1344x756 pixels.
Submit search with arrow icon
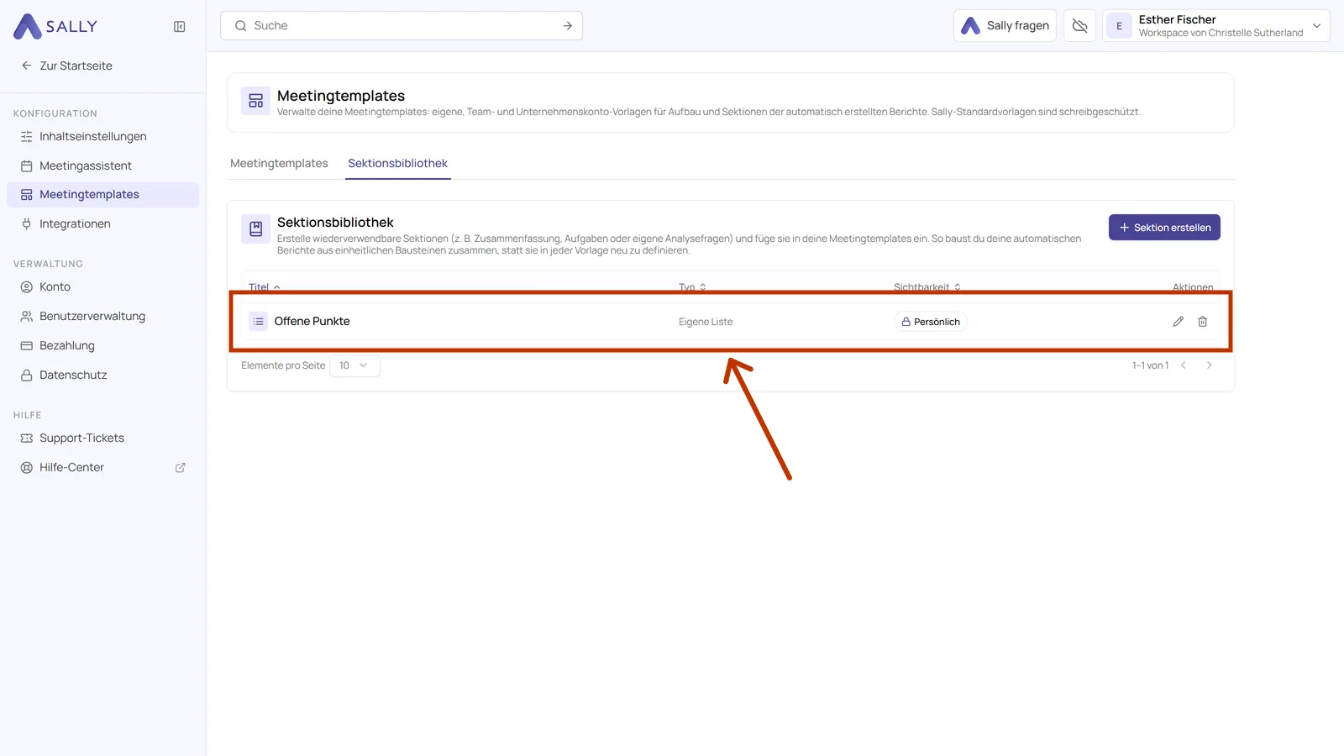click(568, 26)
